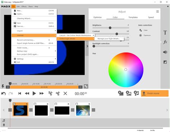Viewport: 170px width, 132px height.
Task: Select Cleaning Wizard menu entry
Action: 34,18
